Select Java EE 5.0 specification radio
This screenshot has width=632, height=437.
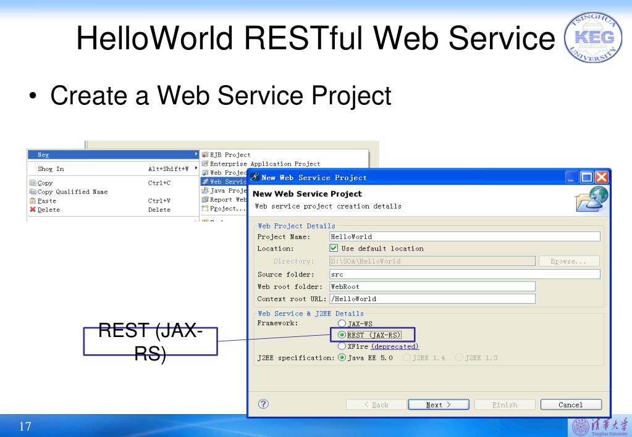342,357
